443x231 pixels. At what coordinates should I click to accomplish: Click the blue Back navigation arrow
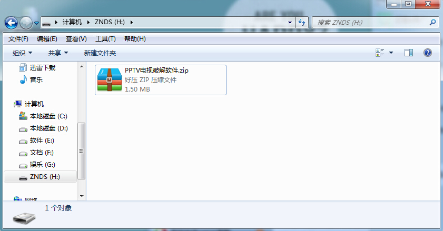[11, 23]
